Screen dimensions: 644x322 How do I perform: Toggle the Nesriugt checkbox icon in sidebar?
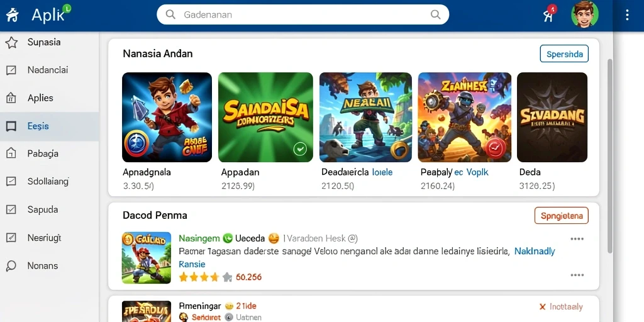[11, 237]
